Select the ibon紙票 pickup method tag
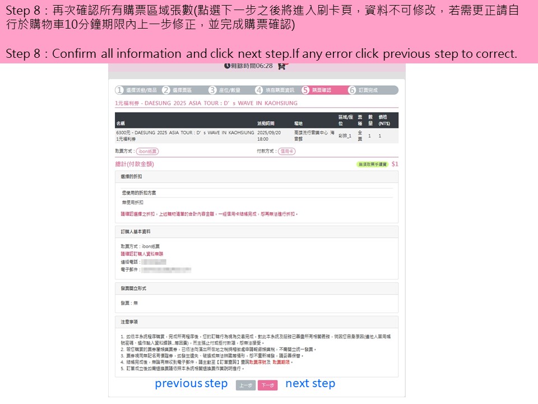 (148, 151)
